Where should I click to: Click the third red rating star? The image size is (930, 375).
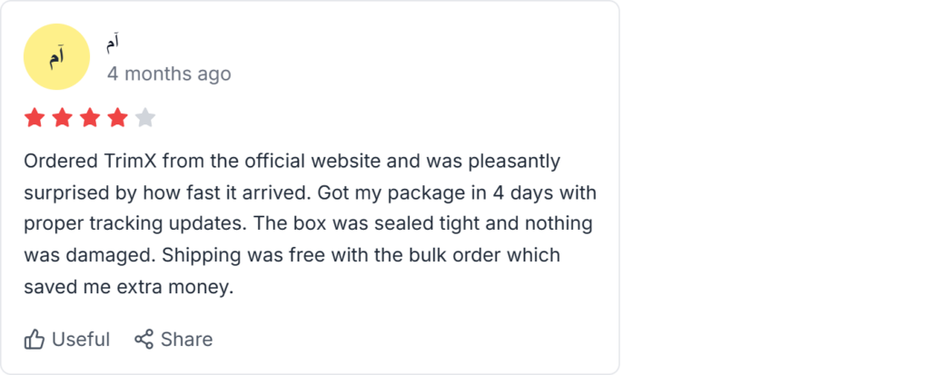coord(90,117)
